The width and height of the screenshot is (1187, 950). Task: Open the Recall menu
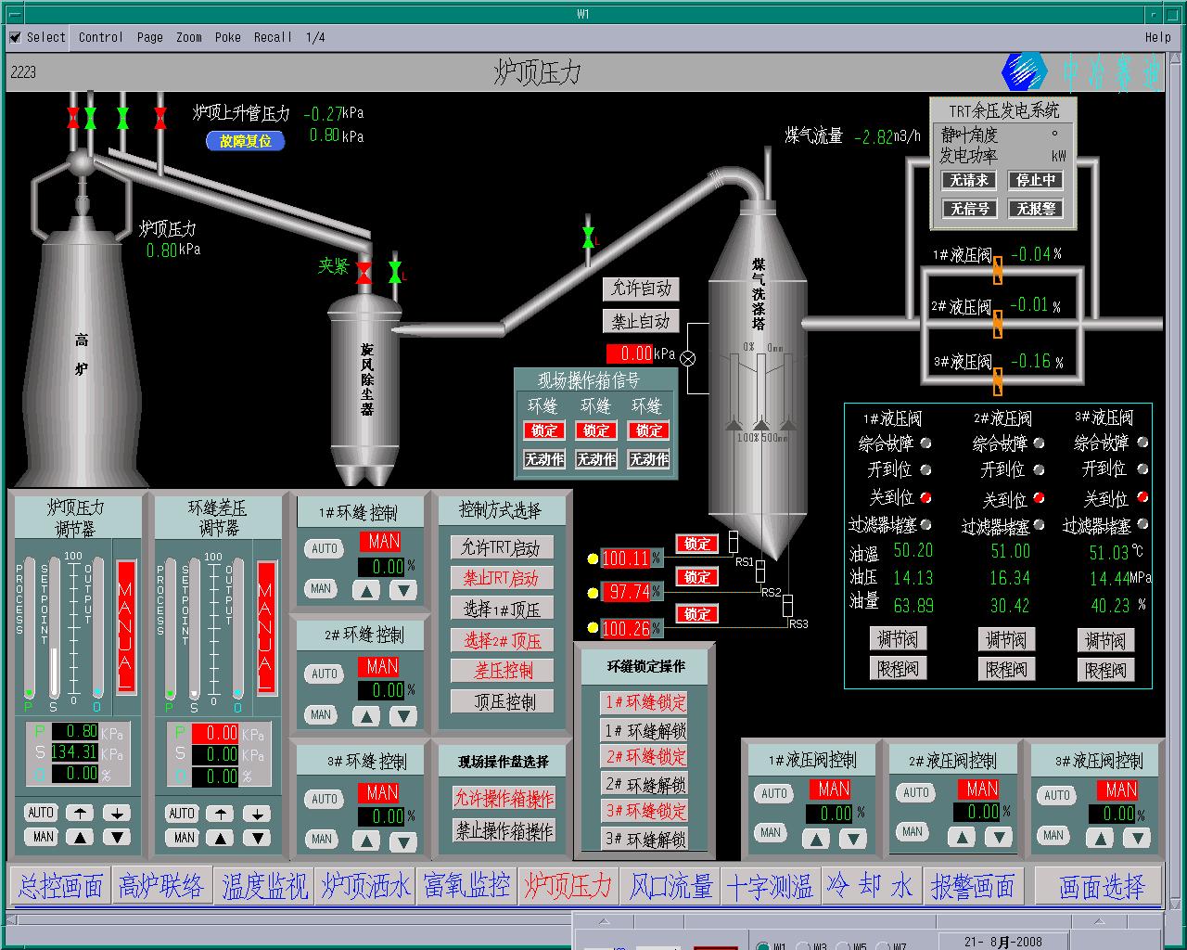point(273,37)
